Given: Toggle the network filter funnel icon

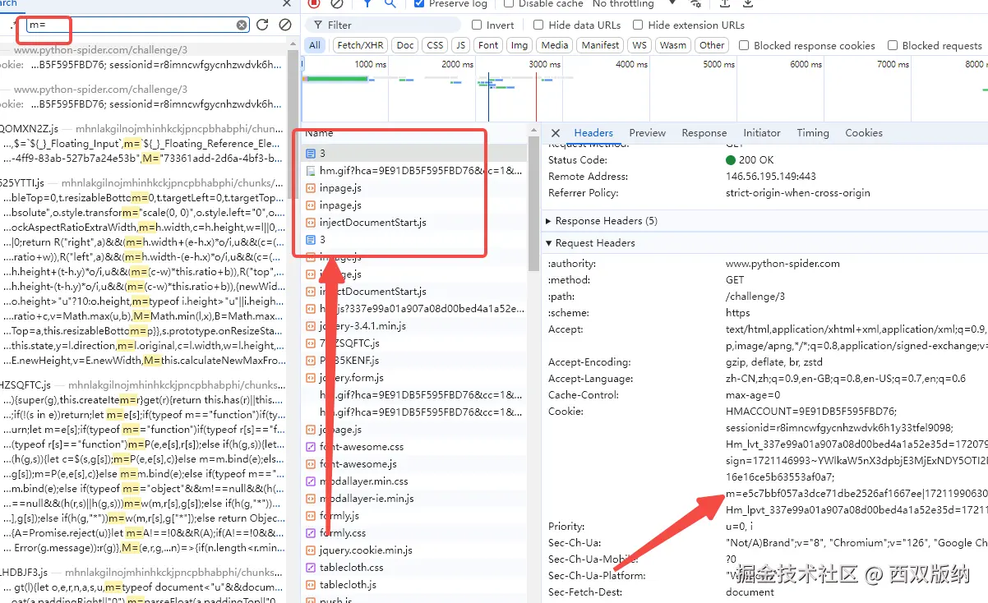Looking at the screenshot, I should 368,3.
